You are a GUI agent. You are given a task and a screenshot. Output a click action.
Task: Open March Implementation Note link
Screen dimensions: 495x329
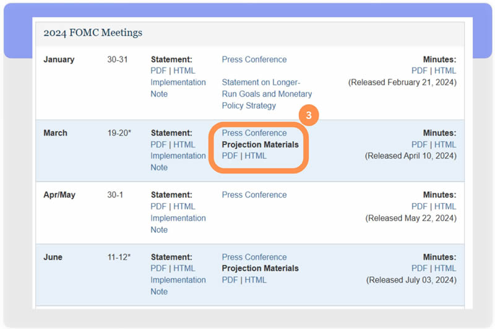178,162
